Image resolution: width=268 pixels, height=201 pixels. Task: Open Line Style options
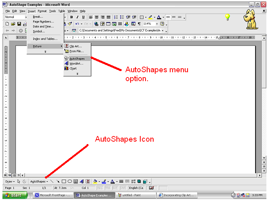click(x=121, y=181)
